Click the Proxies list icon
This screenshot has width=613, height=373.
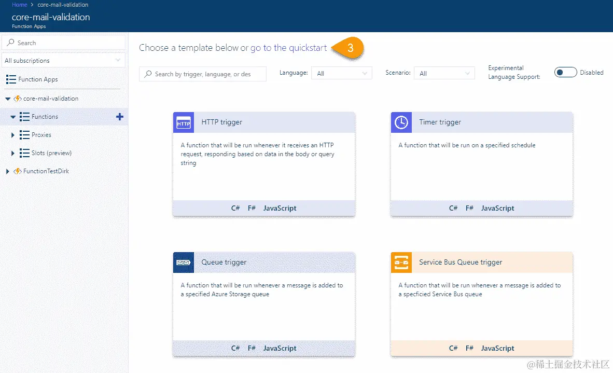click(24, 135)
